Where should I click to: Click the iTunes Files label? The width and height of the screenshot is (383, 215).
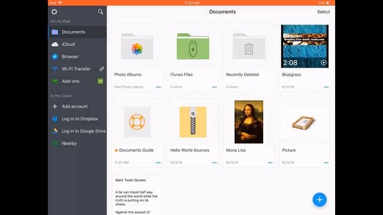point(181,75)
